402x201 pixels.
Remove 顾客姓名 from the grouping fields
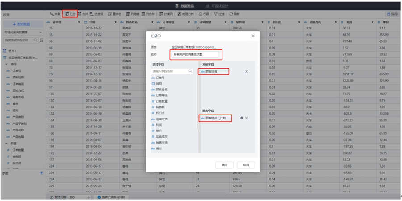(247, 71)
